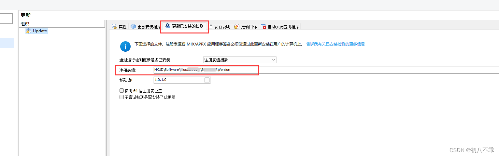The width and height of the screenshot is (499, 156).
Task: Open the 注册表值搜索 detection method dropdown
Action: pyautogui.click(x=239, y=60)
